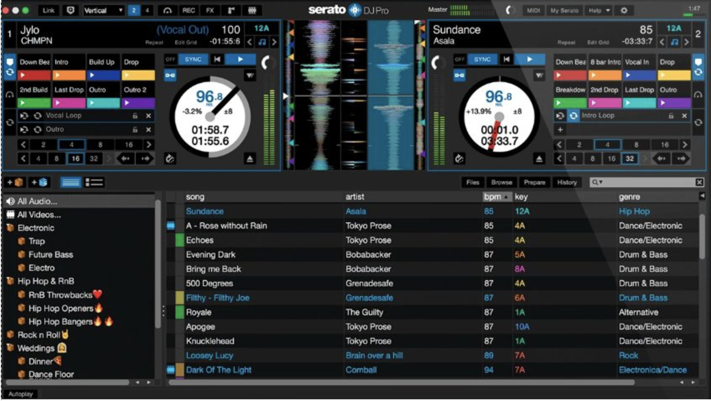Beat jump backward on deck 2

(x=662, y=159)
